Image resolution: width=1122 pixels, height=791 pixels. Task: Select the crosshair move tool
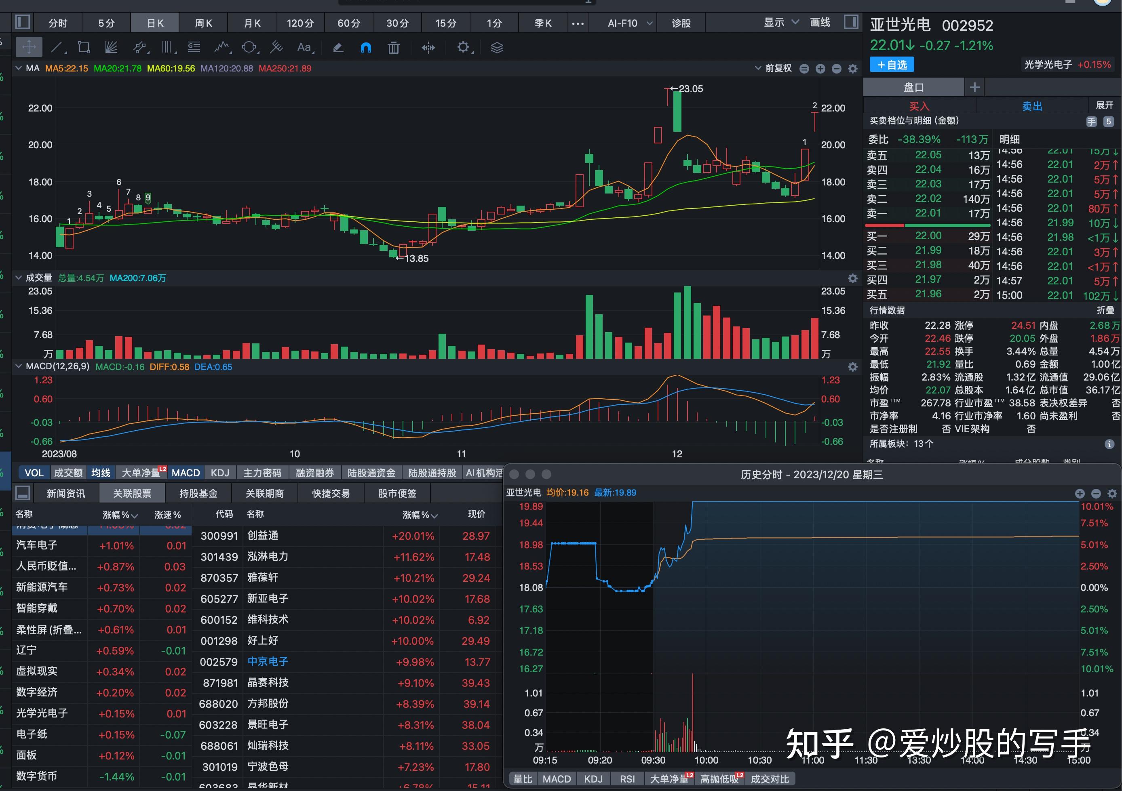28,47
